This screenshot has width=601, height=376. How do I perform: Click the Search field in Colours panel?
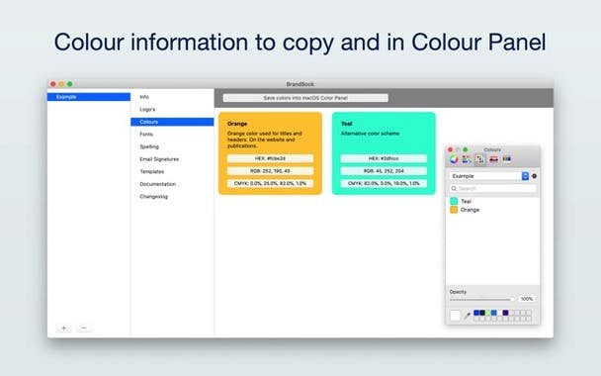pyautogui.click(x=493, y=188)
